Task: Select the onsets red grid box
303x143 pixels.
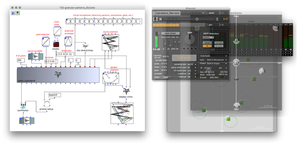Action: tap(56, 44)
